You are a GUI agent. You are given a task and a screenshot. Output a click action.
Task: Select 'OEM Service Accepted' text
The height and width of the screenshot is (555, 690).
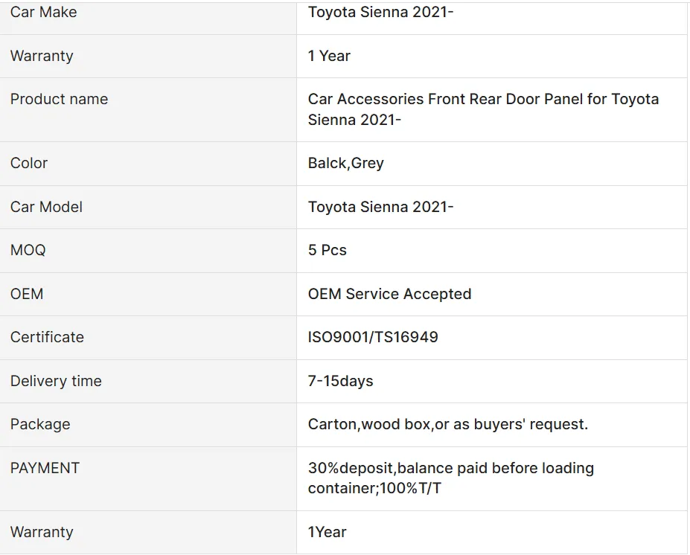pyautogui.click(x=389, y=294)
